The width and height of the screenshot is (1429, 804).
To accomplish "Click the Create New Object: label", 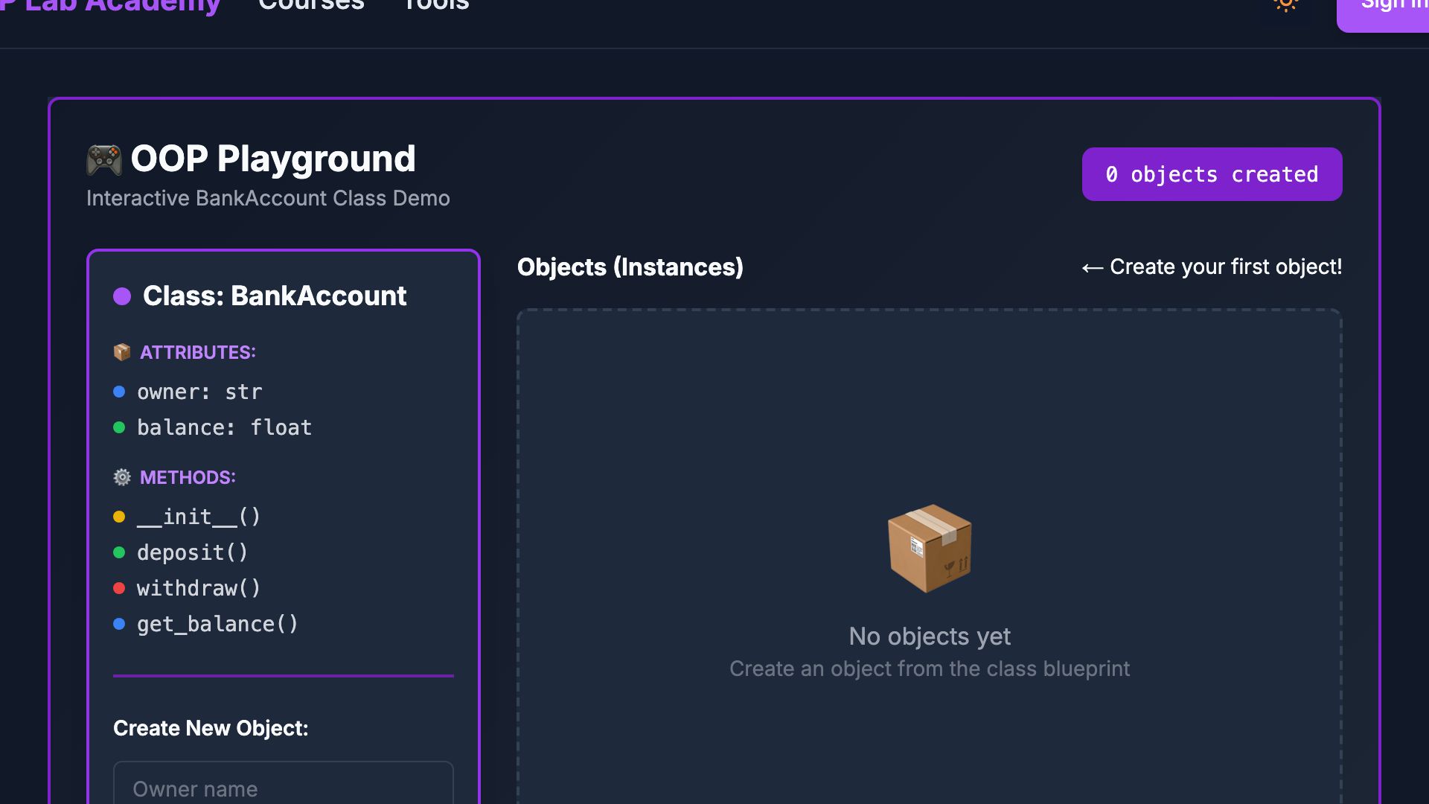I will [211, 728].
